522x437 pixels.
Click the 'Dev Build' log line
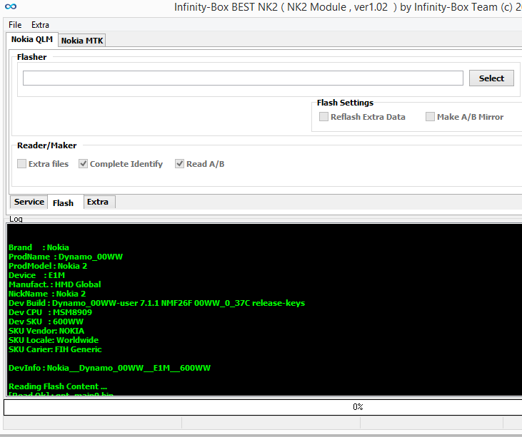click(156, 304)
